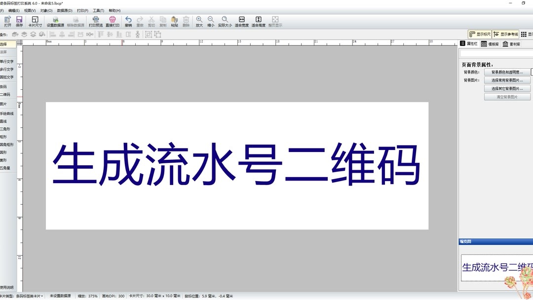Toggle 显示标尺 to show rulers
The height and width of the screenshot is (300, 533).
tap(480, 34)
